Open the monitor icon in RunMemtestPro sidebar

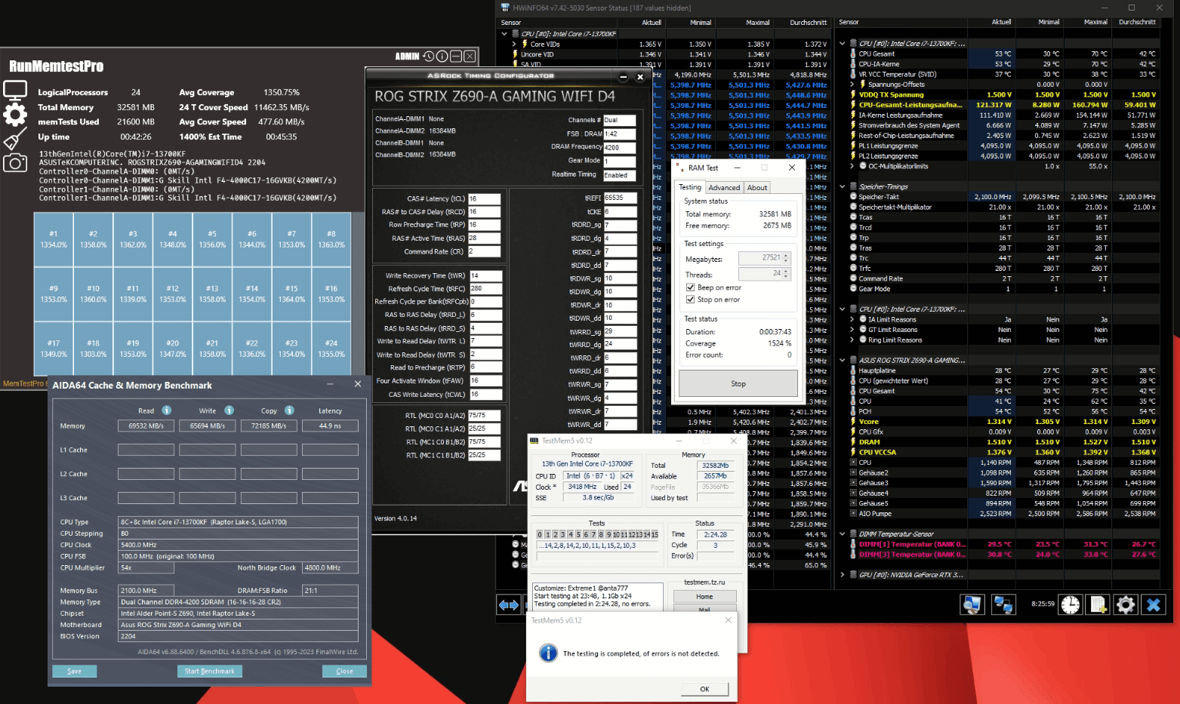15,91
